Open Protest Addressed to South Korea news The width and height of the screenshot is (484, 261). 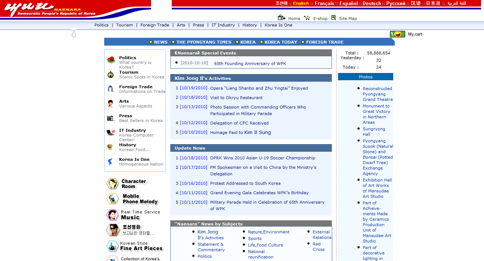click(x=245, y=183)
